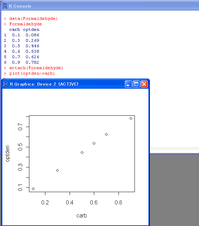Click the 0.6 x-axis tick label
The height and width of the screenshot is (226, 199).
click(x=94, y=202)
